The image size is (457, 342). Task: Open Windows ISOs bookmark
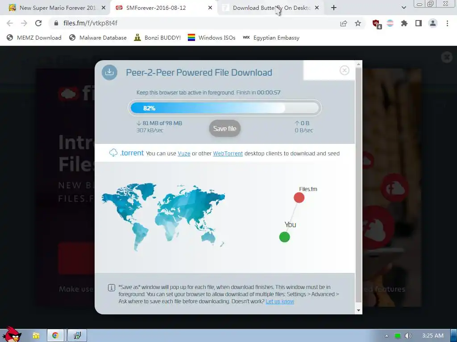[212, 38]
